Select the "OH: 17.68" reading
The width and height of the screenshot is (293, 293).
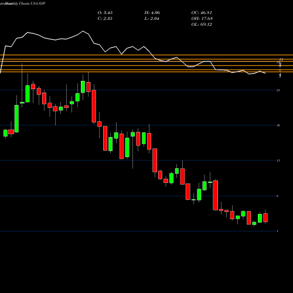tap(202, 19)
